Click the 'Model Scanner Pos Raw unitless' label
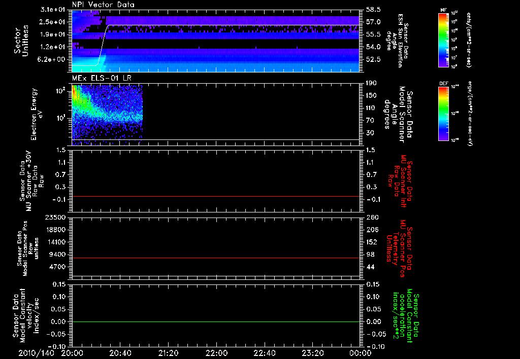520x359 pixels. click(x=28, y=248)
